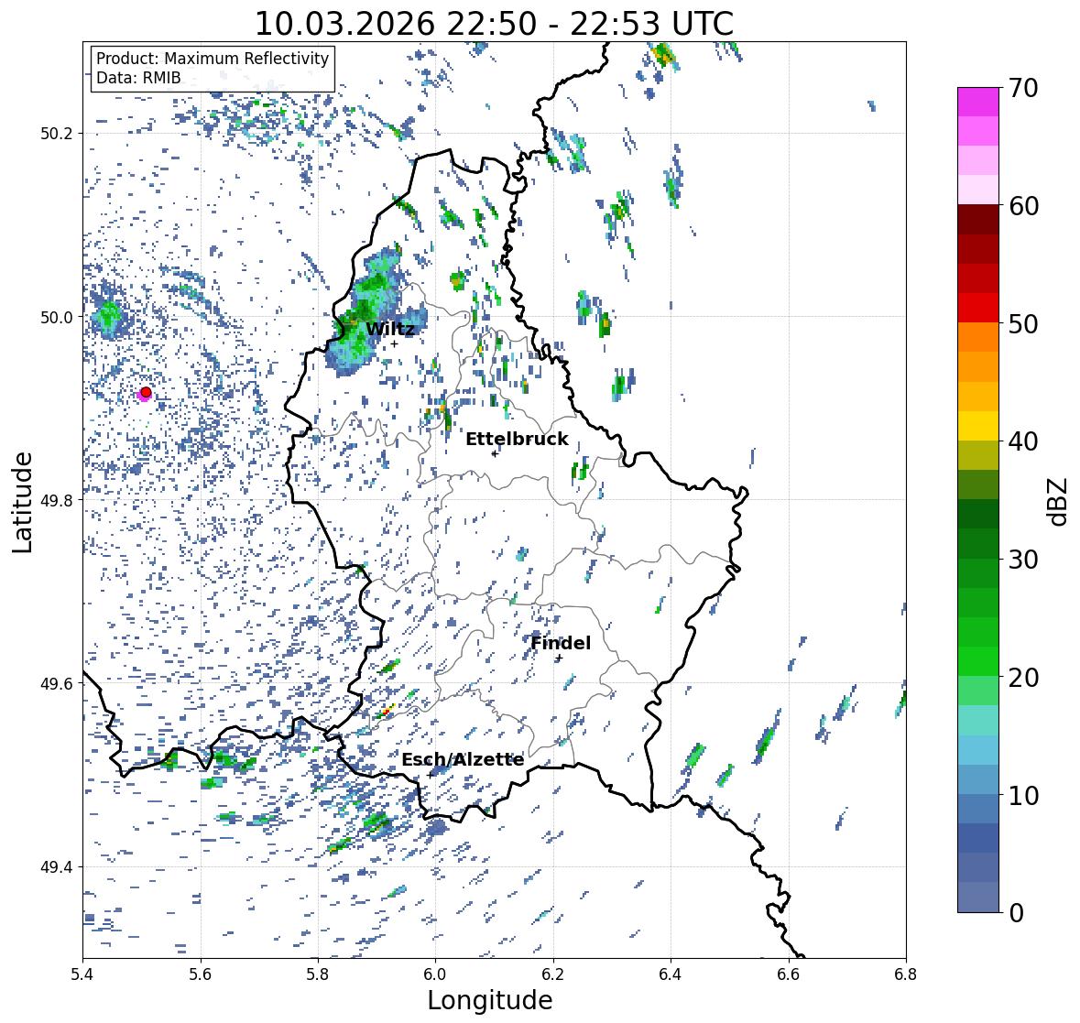This screenshot has width=1080, height=1023.
Task: Click the Longitude axis title
Action: pyautogui.click(x=490, y=1000)
